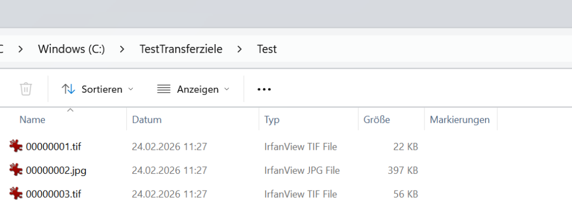The image size is (572, 224).
Task: Click the Anzeigen lines icon
Action: pos(163,89)
